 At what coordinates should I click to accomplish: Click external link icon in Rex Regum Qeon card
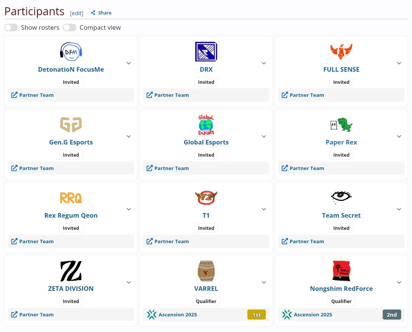point(14,241)
